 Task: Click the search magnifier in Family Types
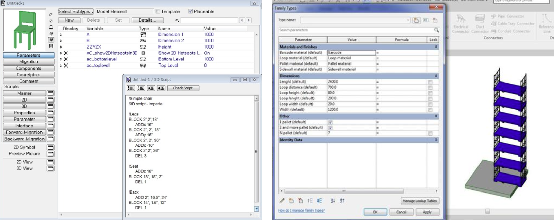point(437,30)
